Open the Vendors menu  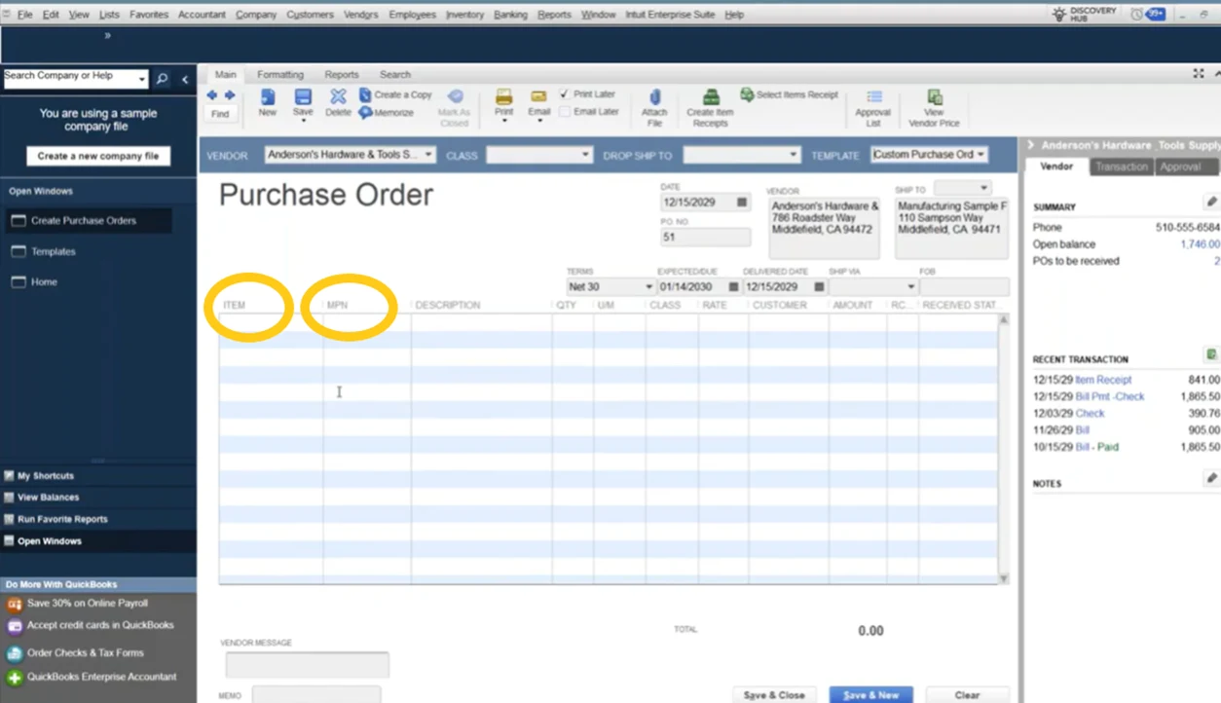coord(359,15)
